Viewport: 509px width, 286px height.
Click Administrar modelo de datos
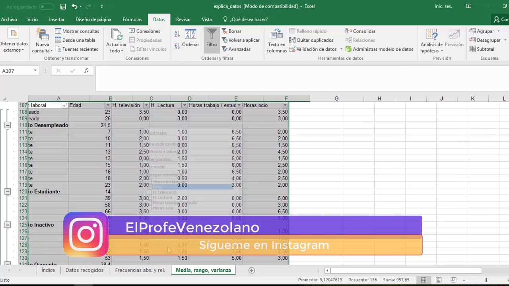tap(379, 49)
